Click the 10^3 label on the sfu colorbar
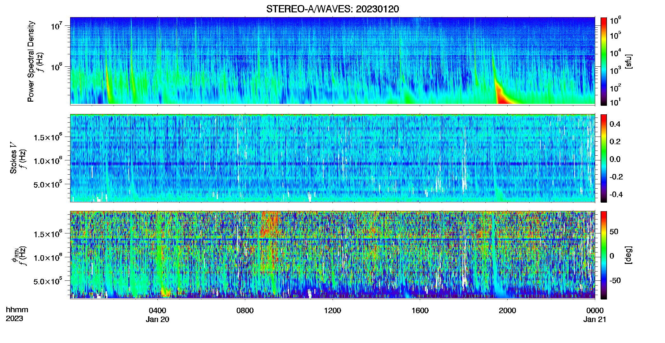This screenshot has height=343, width=665. 615,71
